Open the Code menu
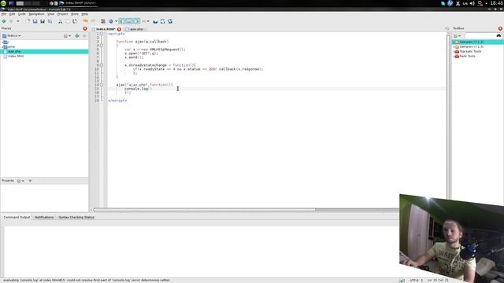This screenshot has width=504, height=283. point(21,14)
